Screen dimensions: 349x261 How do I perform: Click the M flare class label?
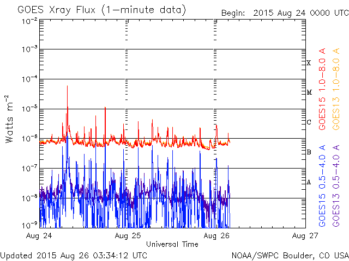(309, 92)
